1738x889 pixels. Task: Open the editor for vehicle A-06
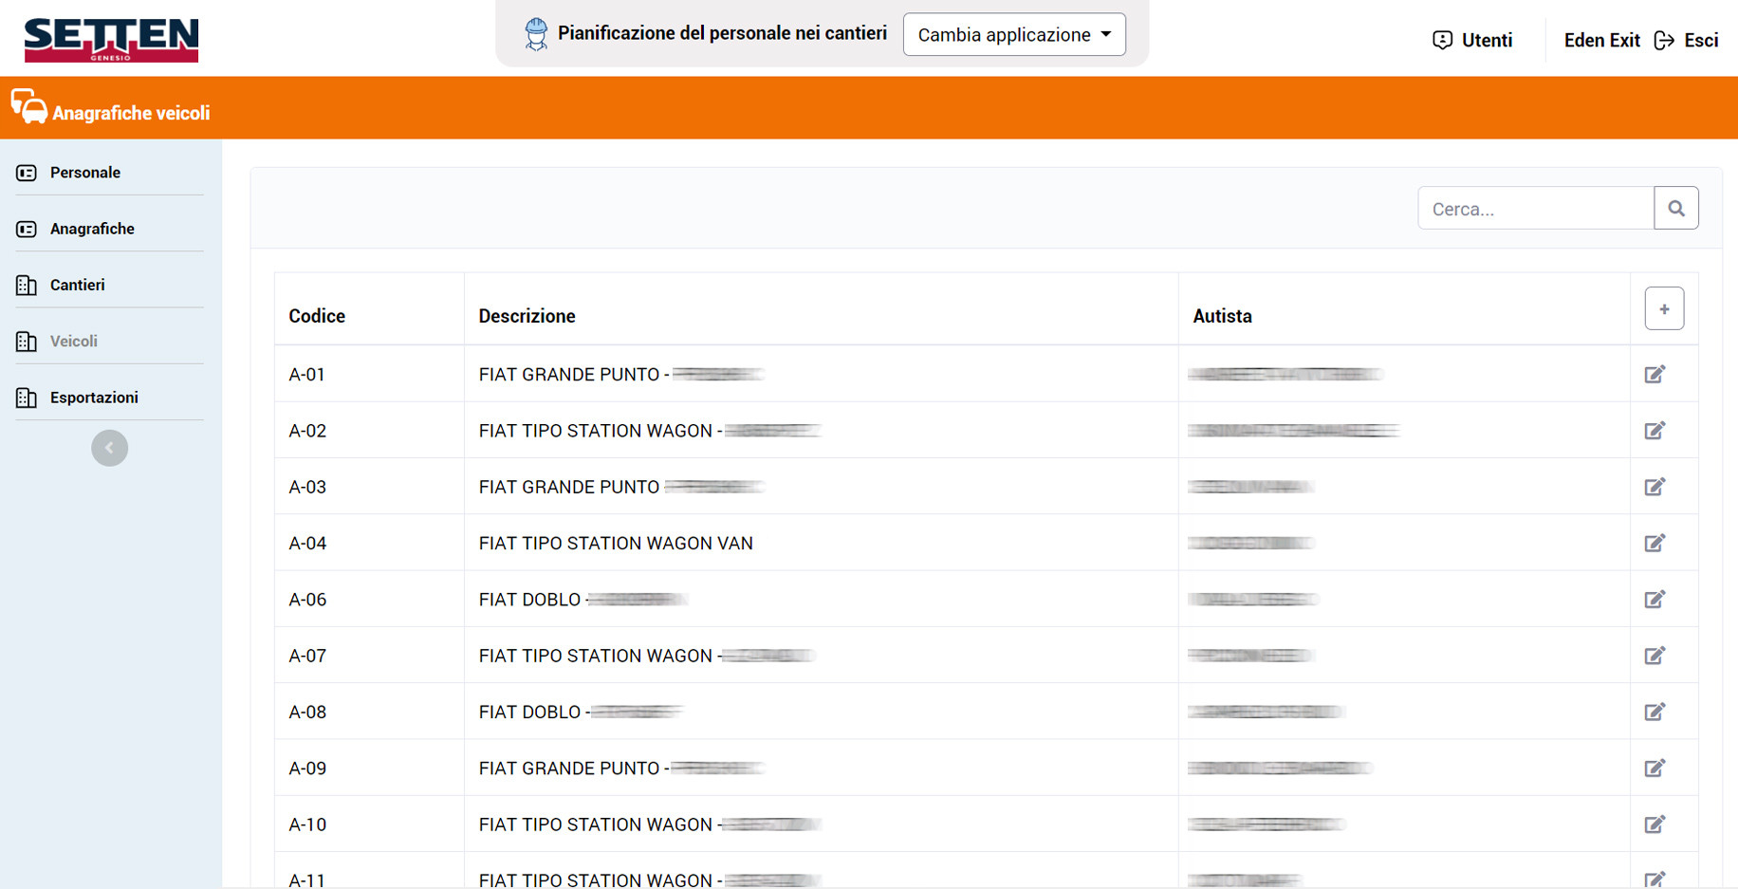pos(1655,599)
